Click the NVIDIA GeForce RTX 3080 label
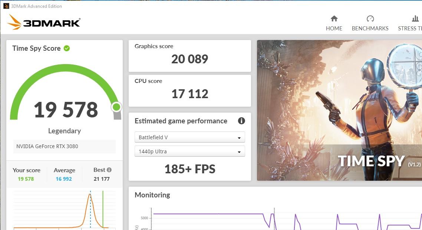422x230 pixels. [x=47, y=146]
